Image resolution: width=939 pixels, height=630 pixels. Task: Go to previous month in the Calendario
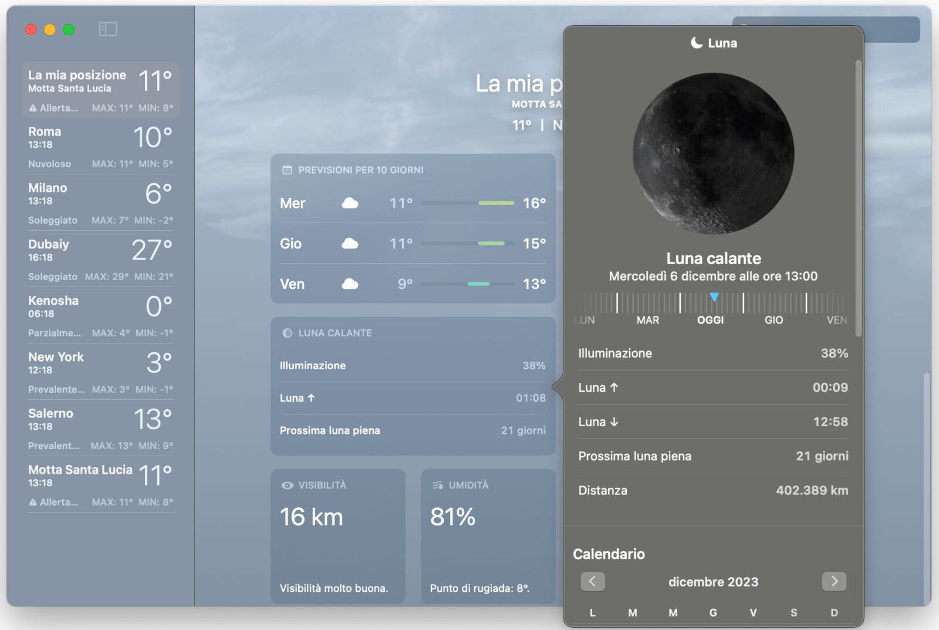tap(592, 581)
